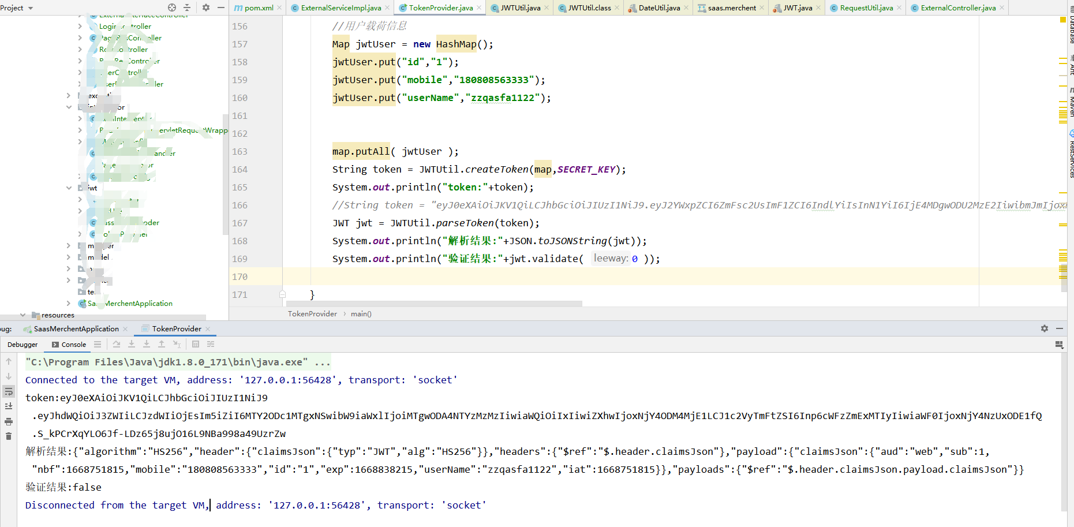Click Evaluate Expression calculator icon
This screenshot has height=527, width=1074.
point(196,344)
